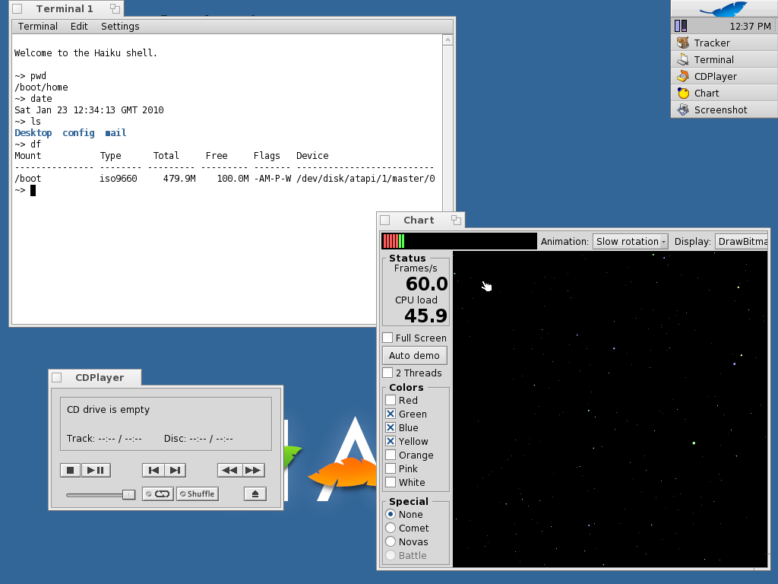Viewport: 778px width, 584px height.
Task: Enable the 2 Threads checkbox
Action: click(388, 373)
